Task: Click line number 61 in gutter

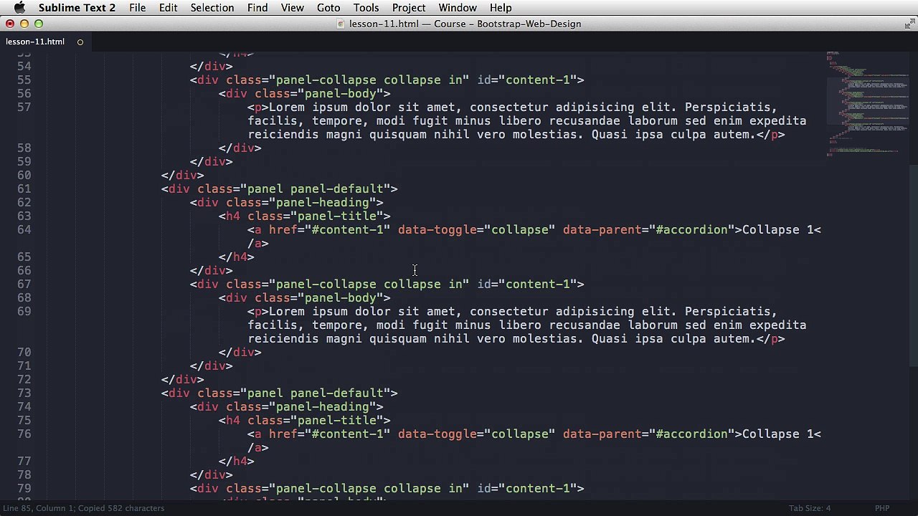Action: pos(24,189)
